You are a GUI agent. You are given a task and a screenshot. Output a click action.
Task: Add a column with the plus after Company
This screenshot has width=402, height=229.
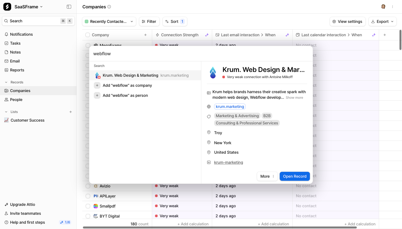145,35
